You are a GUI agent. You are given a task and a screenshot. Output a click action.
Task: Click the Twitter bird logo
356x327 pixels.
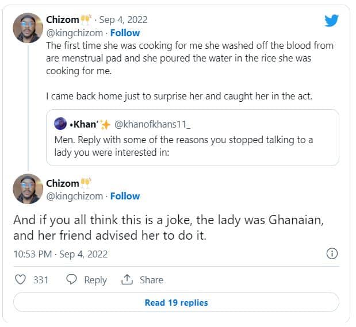click(x=332, y=21)
